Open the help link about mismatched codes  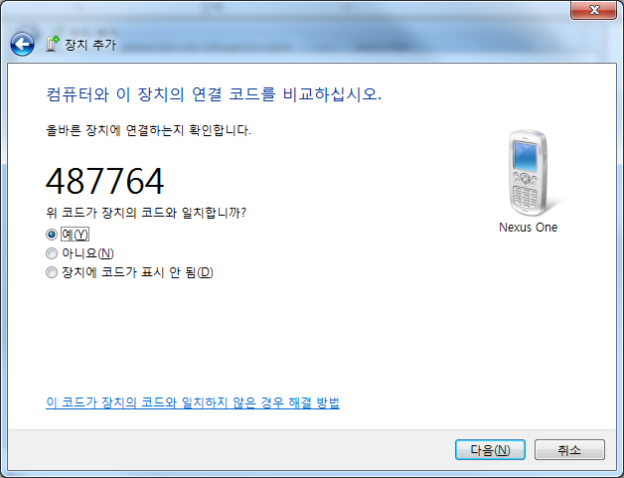point(193,402)
